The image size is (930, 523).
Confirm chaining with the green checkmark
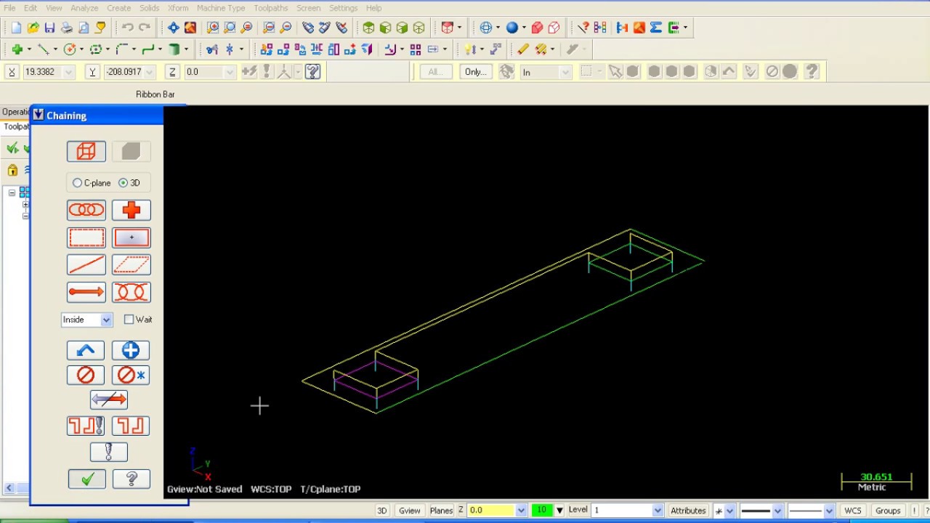pos(87,479)
